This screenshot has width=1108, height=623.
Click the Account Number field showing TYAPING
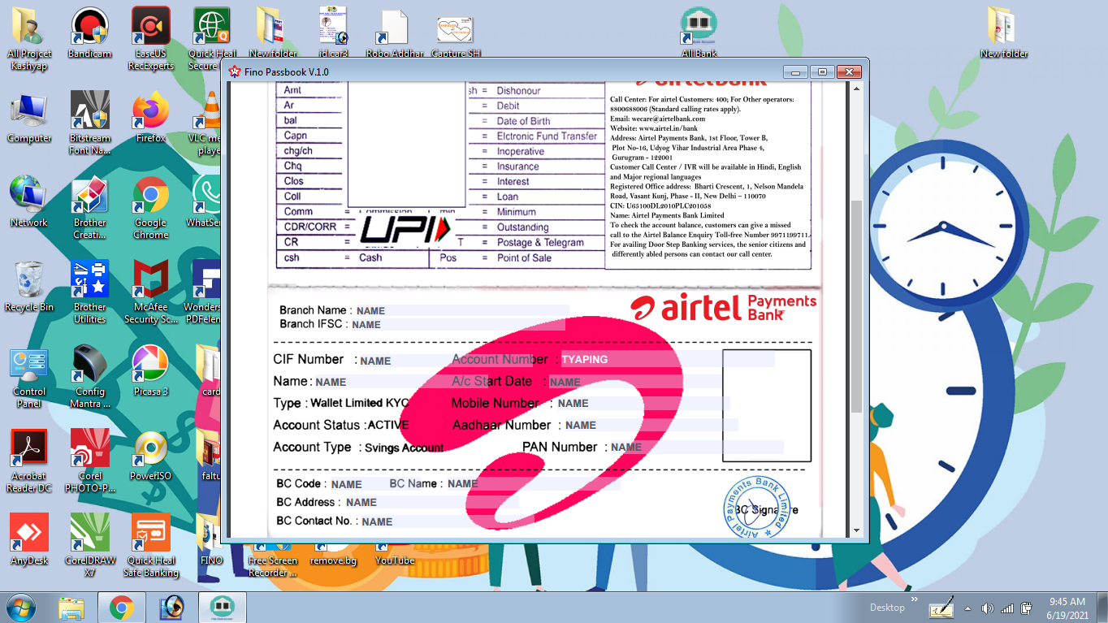[x=667, y=359]
